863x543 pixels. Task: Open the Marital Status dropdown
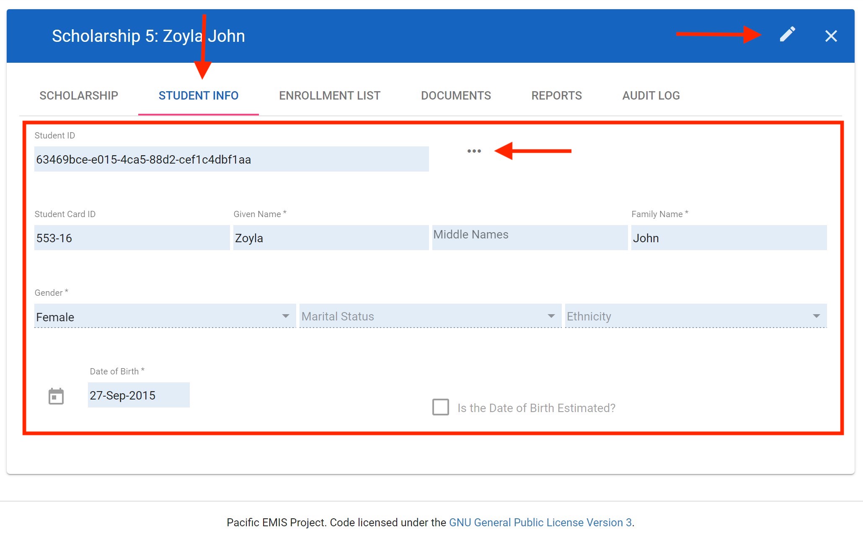point(430,316)
